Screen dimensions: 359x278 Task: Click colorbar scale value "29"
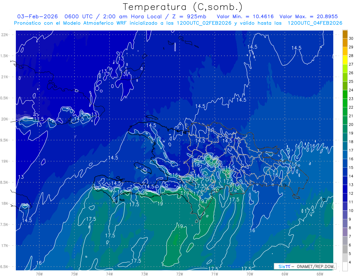tap(351, 47)
